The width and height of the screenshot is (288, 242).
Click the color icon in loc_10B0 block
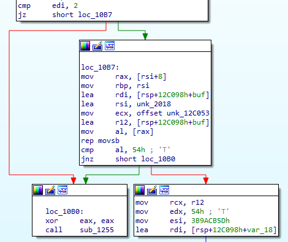pyautogui.click(x=38, y=190)
